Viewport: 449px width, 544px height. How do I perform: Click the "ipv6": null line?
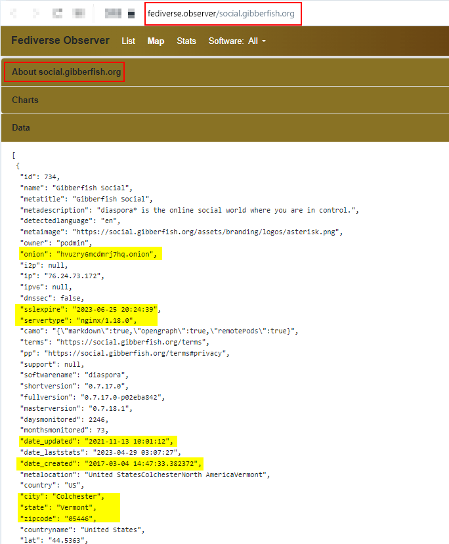(x=46, y=287)
